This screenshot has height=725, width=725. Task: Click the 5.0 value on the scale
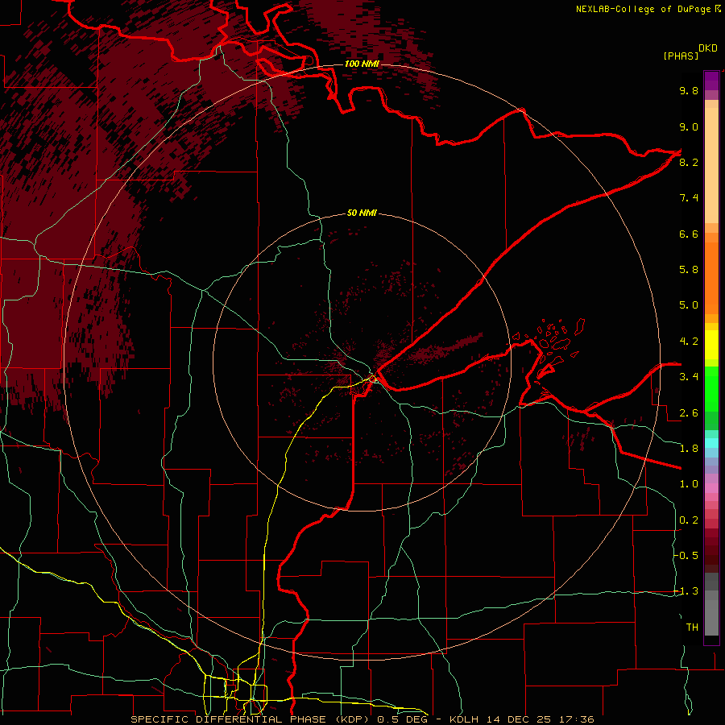689,305
